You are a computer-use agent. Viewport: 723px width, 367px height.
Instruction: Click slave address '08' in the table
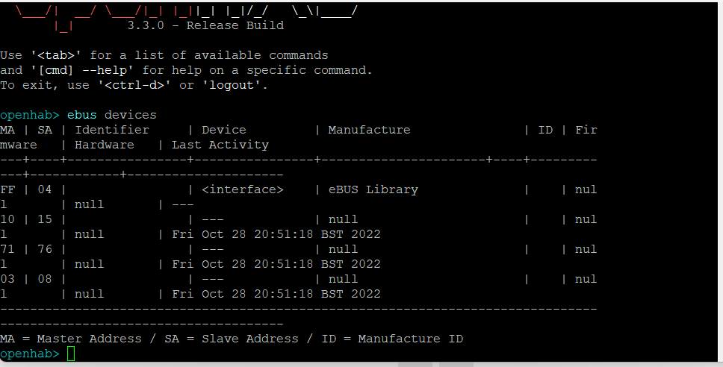(45, 279)
